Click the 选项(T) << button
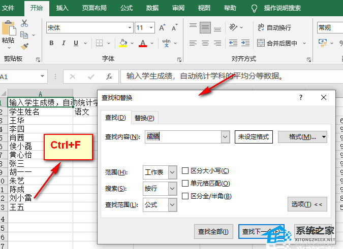The height and width of the screenshot is (249, 343). (307, 204)
